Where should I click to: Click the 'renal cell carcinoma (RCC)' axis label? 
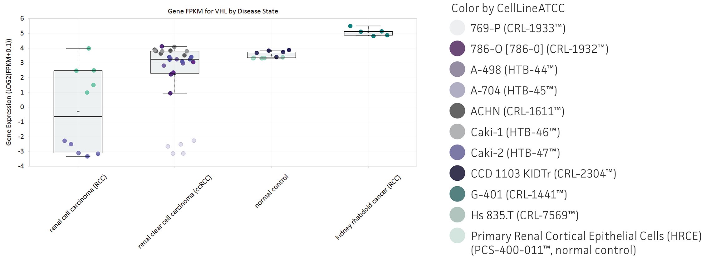tap(78, 203)
